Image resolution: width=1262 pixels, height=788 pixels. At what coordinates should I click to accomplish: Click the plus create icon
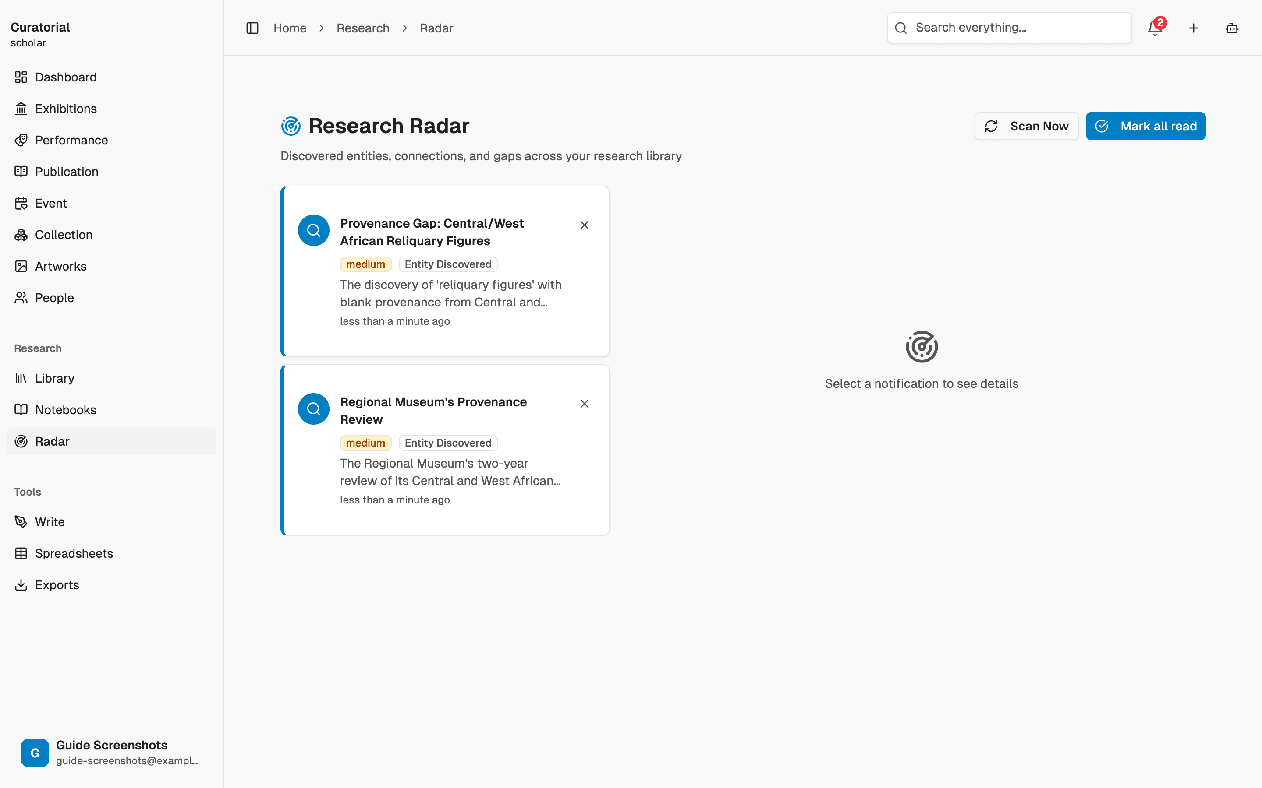[x=1194, y=28]
